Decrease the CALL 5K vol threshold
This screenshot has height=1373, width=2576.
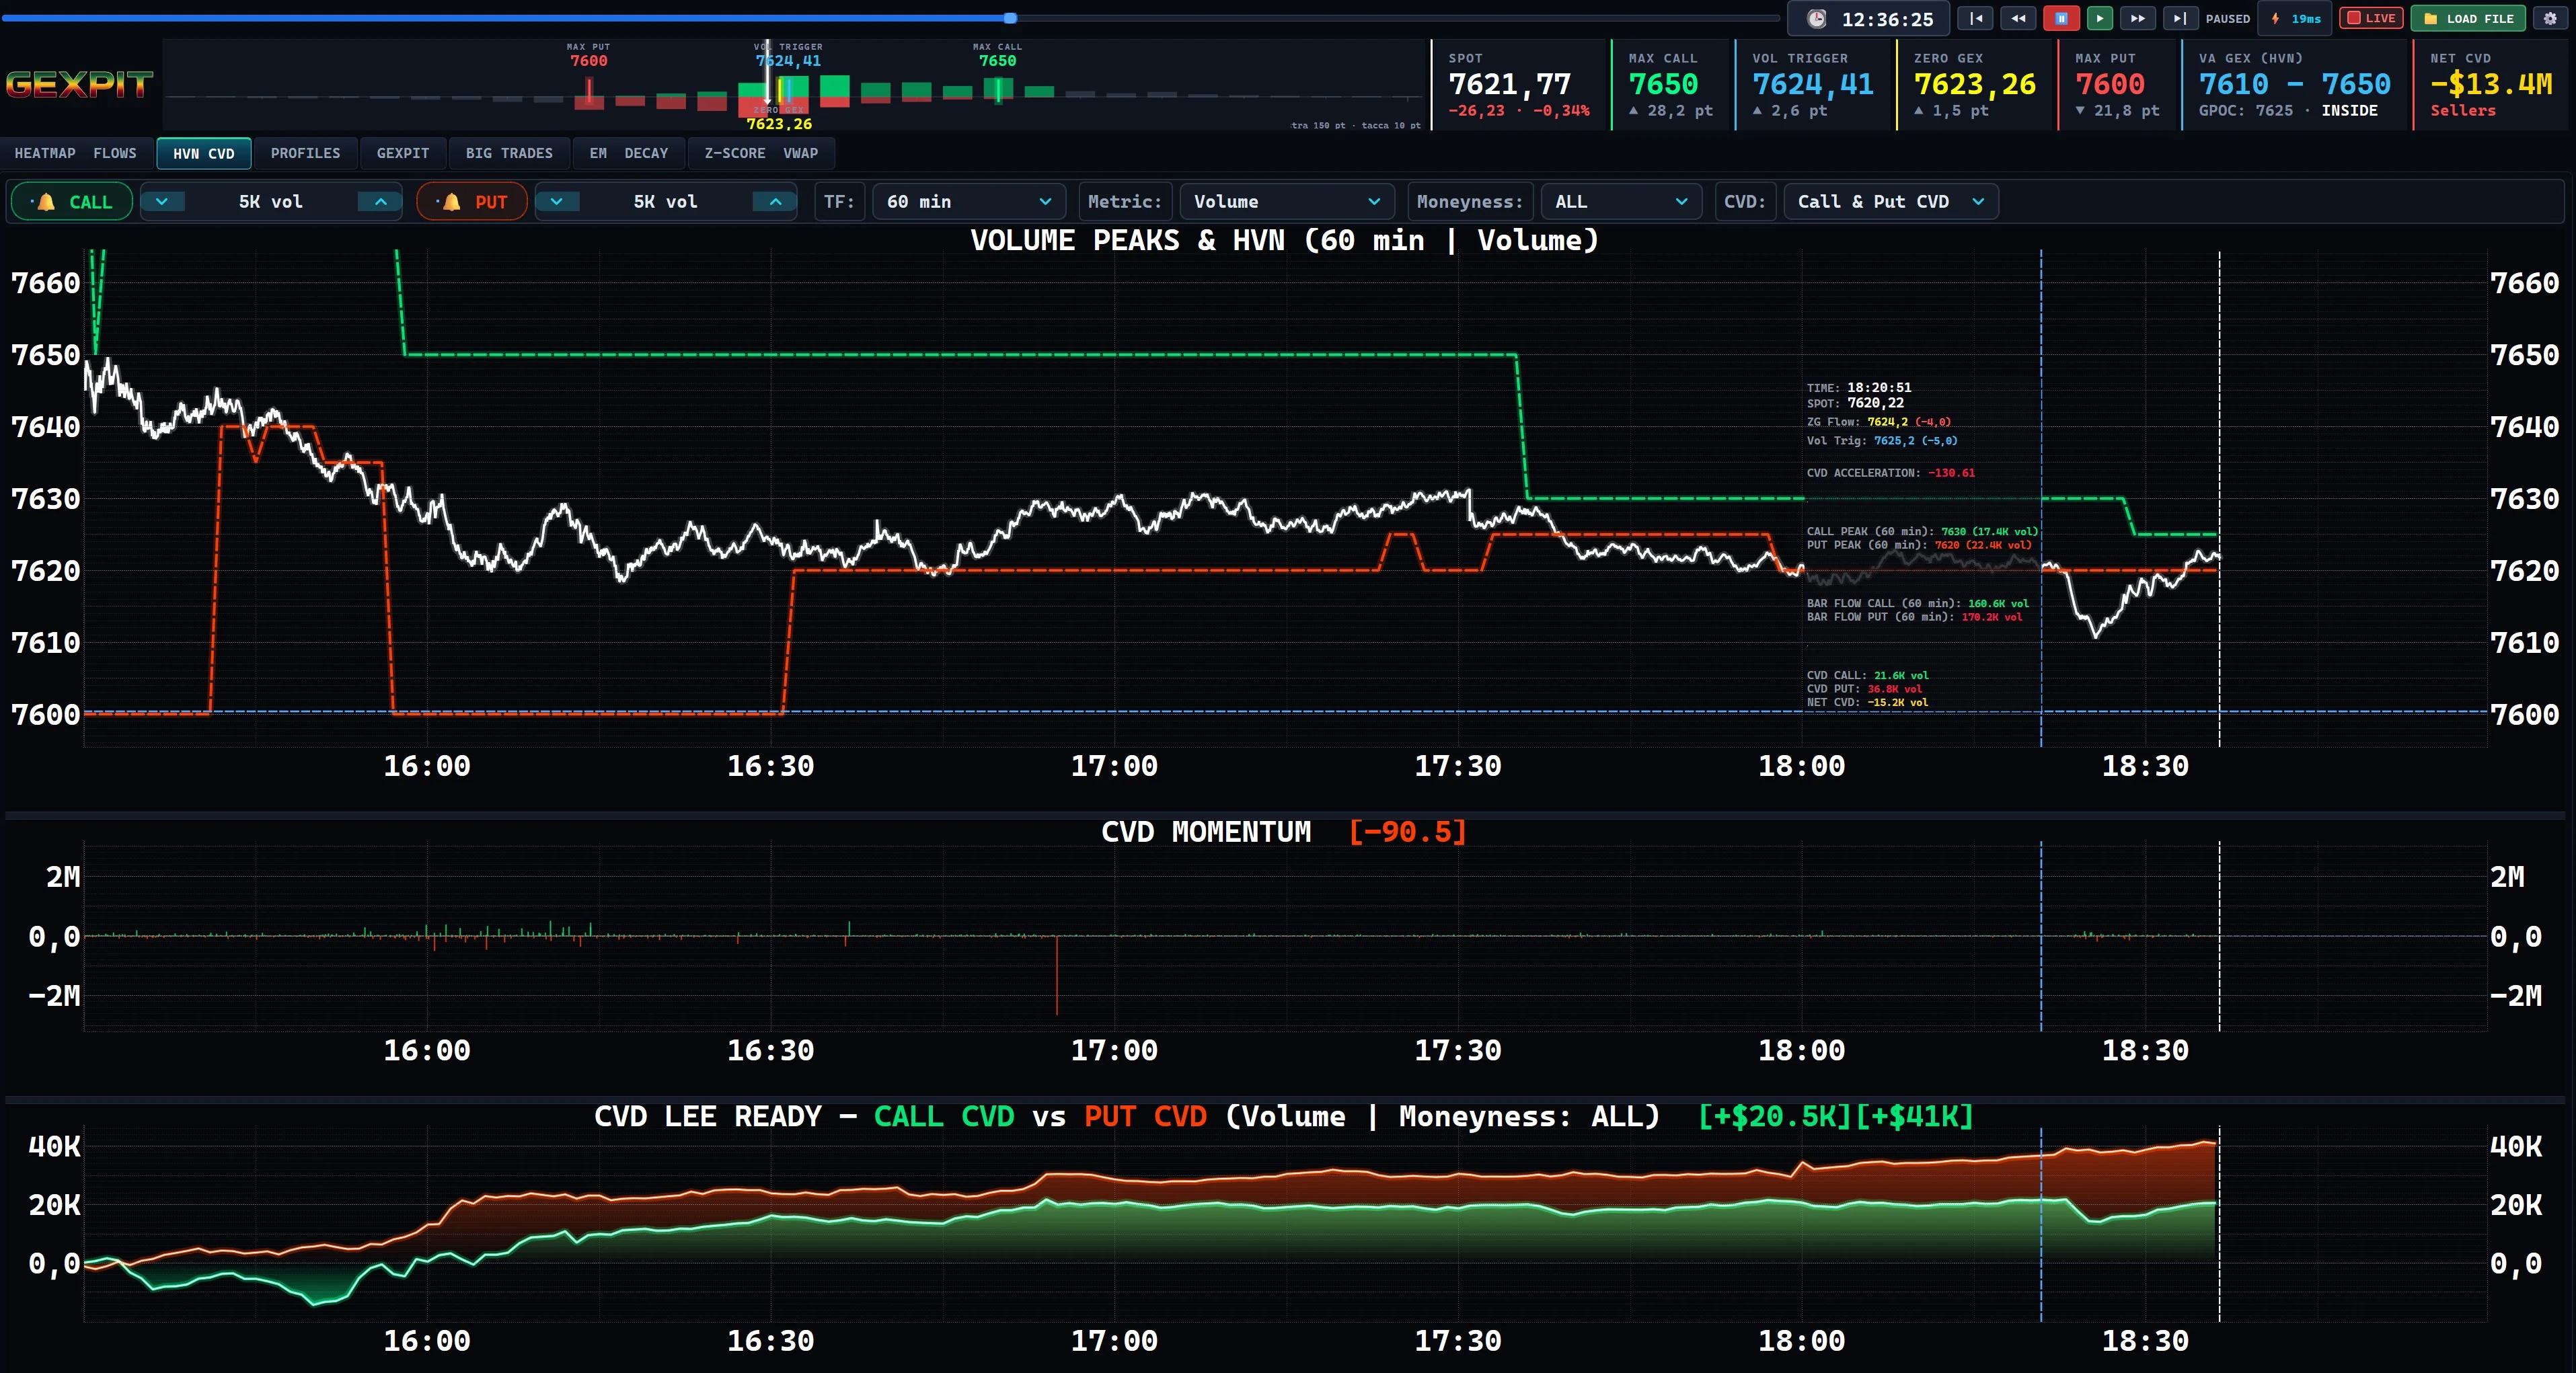pyautogui.click(x=162, y=201)
